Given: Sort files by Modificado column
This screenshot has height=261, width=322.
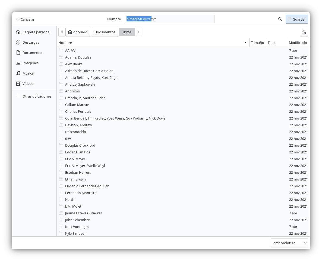Looking at the screenshot, I should point(298,43).
